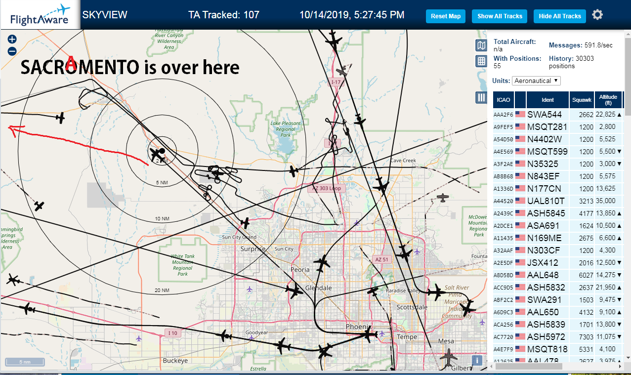Screen dimensions: 631x375
Task: Select the N169ME row
Action: tap(558, 238)
